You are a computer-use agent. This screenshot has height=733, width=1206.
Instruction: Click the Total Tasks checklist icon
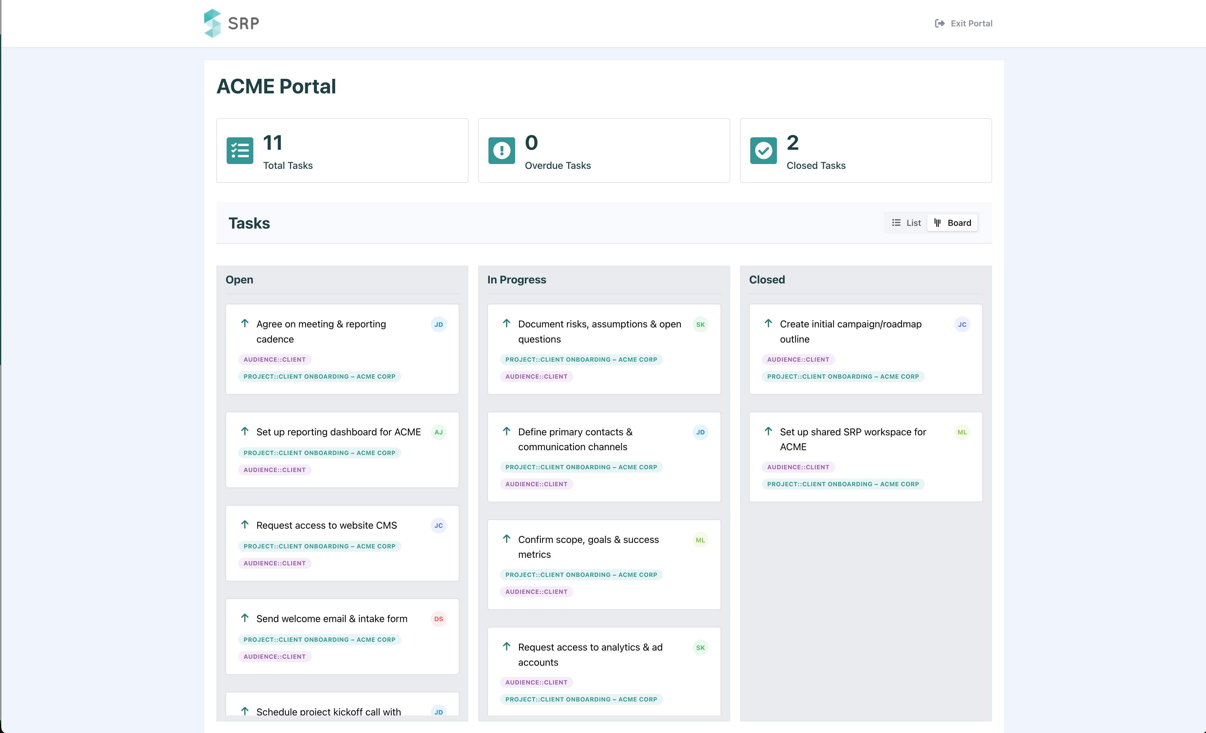pos(239,150)
